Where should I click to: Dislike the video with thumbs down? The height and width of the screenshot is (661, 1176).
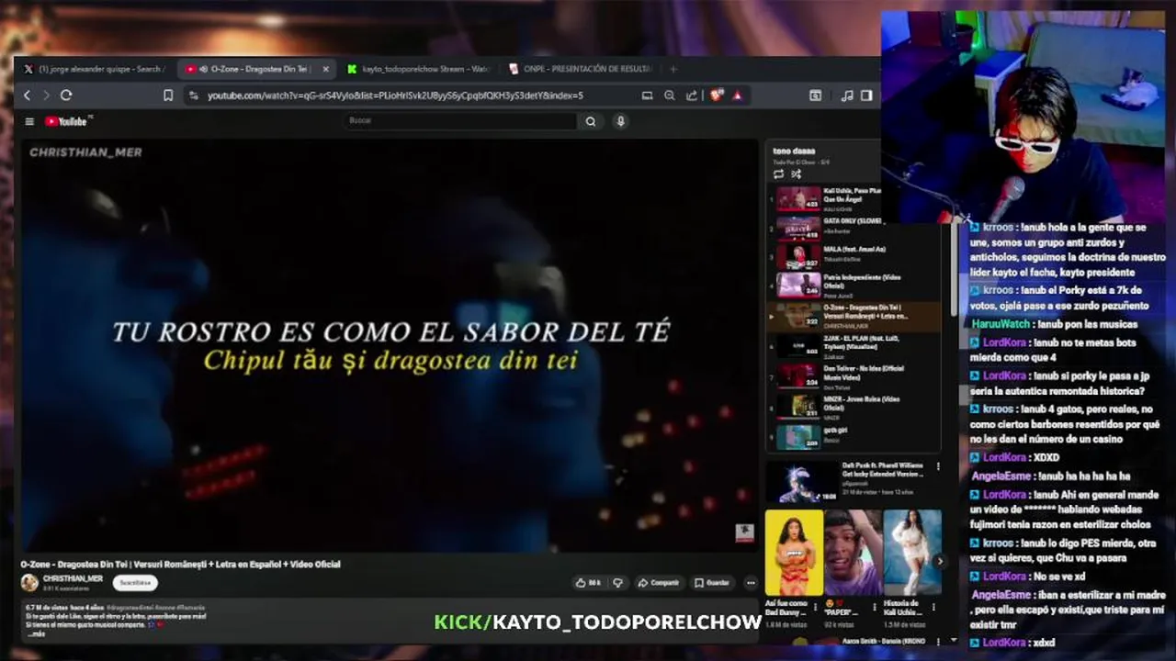point(617,583)
